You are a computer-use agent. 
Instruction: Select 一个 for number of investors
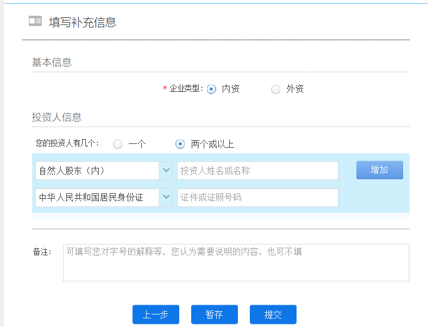117,144
